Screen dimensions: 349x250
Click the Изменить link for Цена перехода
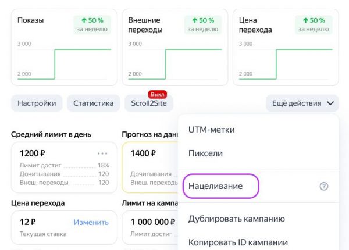coord(91,222)
